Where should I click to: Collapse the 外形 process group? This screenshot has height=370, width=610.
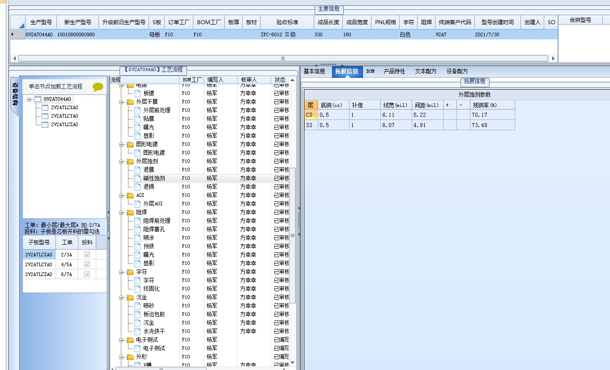(x=121, y=357)
